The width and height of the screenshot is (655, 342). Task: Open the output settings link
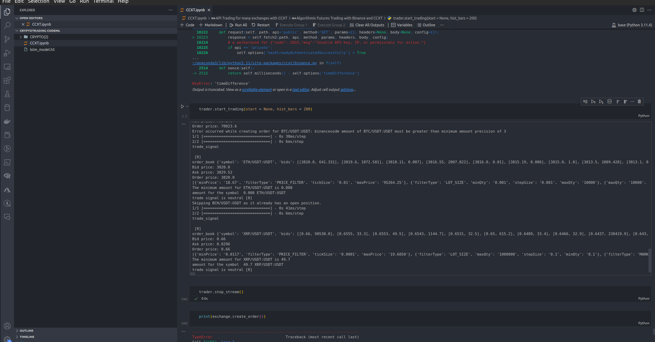[347, 90]
